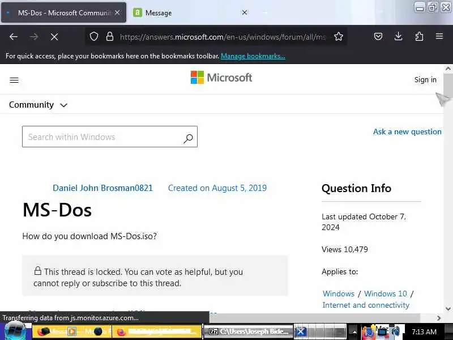Open the tracking protection shield icon

(94, 37)
